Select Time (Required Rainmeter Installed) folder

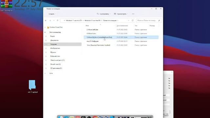[x=98, y=45]
